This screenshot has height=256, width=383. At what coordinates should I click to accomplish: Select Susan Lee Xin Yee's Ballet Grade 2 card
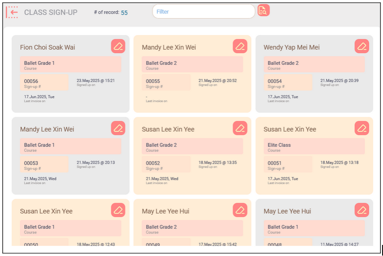(x=192, y=155)
